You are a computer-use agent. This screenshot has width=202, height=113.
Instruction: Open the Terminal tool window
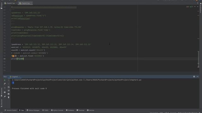coord(80,110)
